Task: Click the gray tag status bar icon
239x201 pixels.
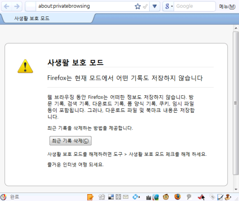Action: pos(212,197)
